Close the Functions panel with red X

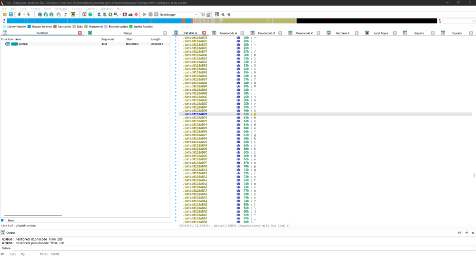click(x=80, y=33)
